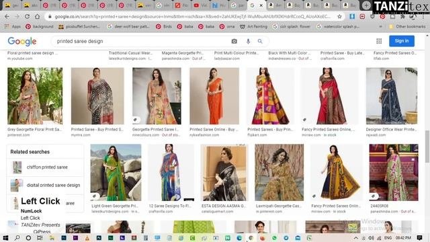Bookmark this page with star icon
Viewport: 430px width, 242px height.
tap(339, 17)
